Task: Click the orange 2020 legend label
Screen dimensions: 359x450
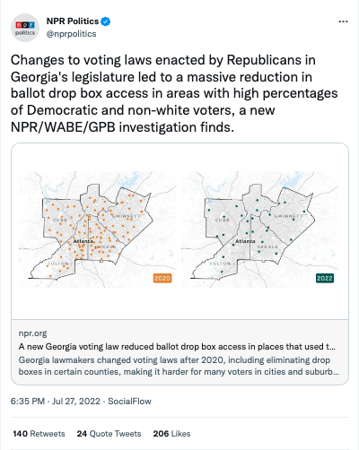Action: [162, 278]
